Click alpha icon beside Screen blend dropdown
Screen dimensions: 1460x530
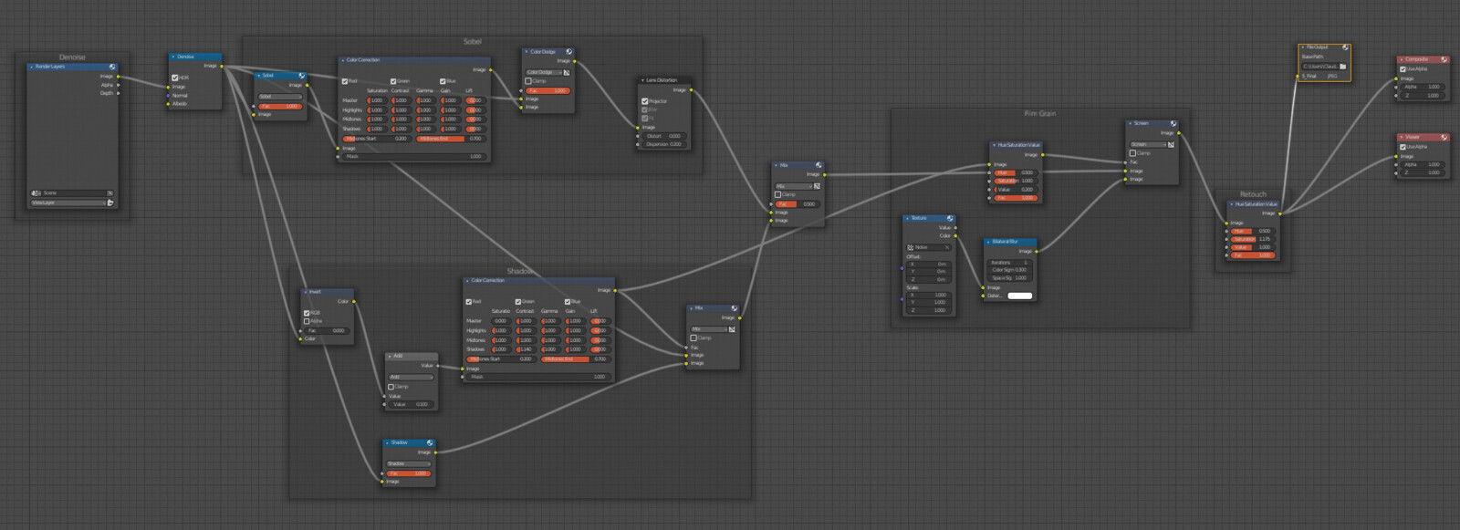point(1171,144)
